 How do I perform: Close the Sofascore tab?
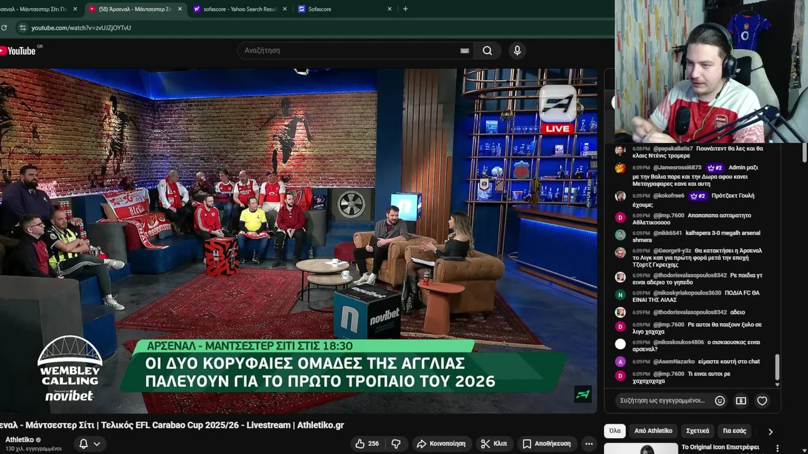point(389,9)
